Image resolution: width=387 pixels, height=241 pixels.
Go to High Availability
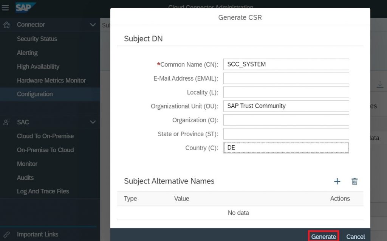point(38,67)
